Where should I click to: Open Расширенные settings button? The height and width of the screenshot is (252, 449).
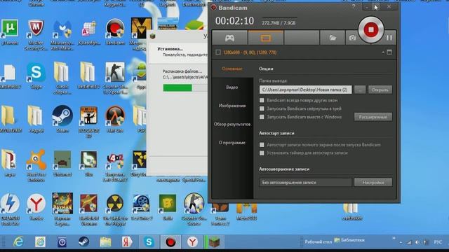(x=373, y=117)
